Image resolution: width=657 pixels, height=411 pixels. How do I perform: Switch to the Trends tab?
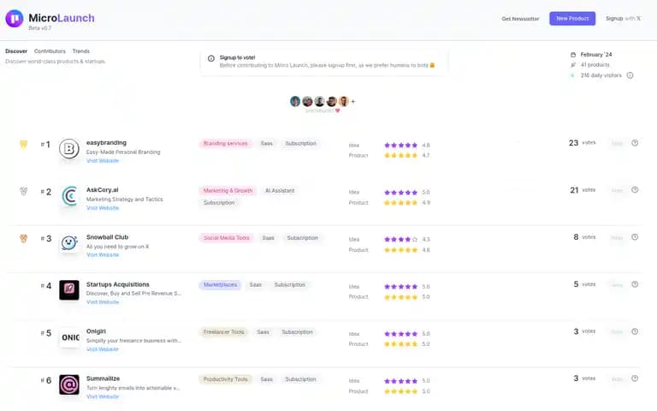(x=81, y=51)
